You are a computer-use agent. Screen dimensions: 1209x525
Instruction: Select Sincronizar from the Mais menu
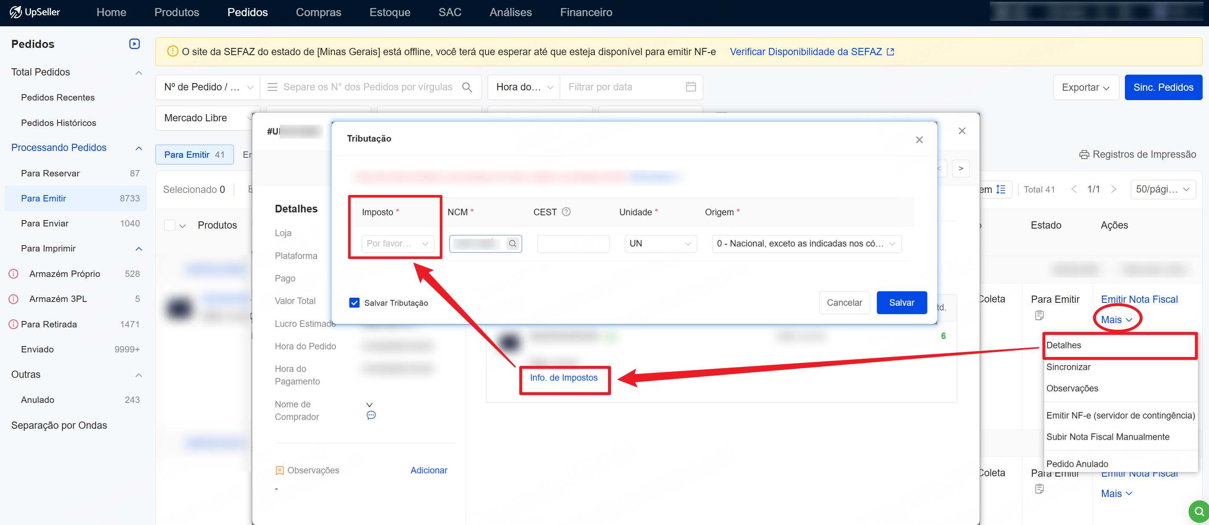pos(1068,367)
